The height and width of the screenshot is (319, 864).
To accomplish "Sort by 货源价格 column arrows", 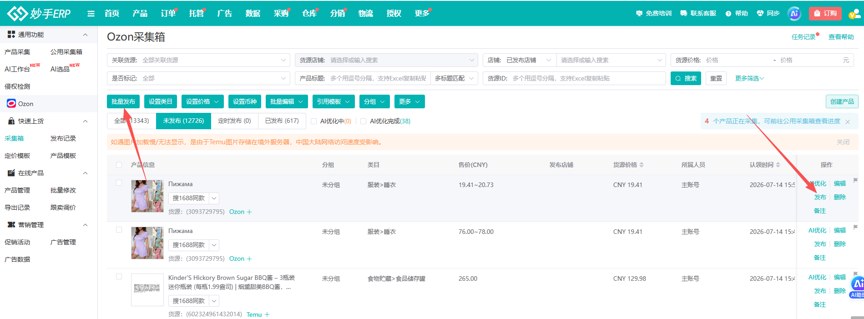I will pyautogui.click(x=642, y=165).
